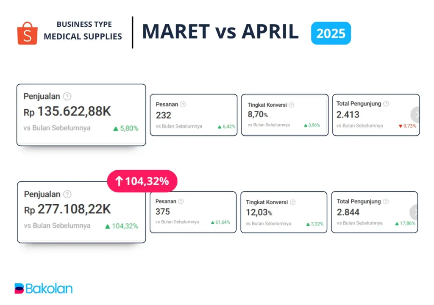Click the Bakolan logo icon
The width and height of the screenshot is (434, 305).
pos(19,288)
